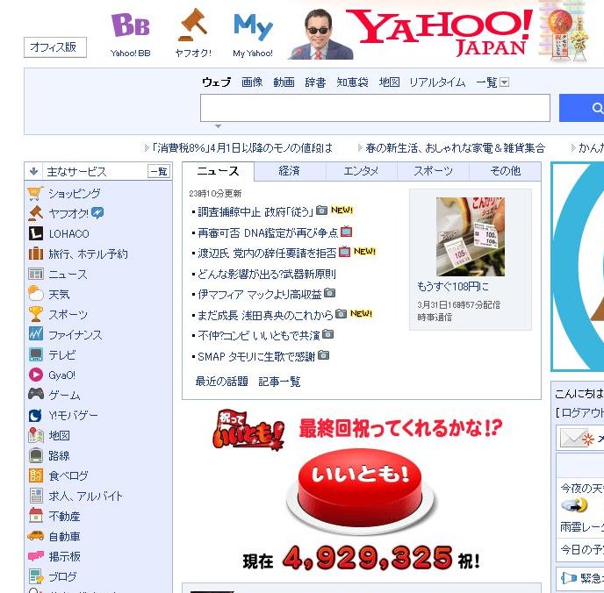
Task: Click the GyaO! play icon
Action: [x=35, y=375]
